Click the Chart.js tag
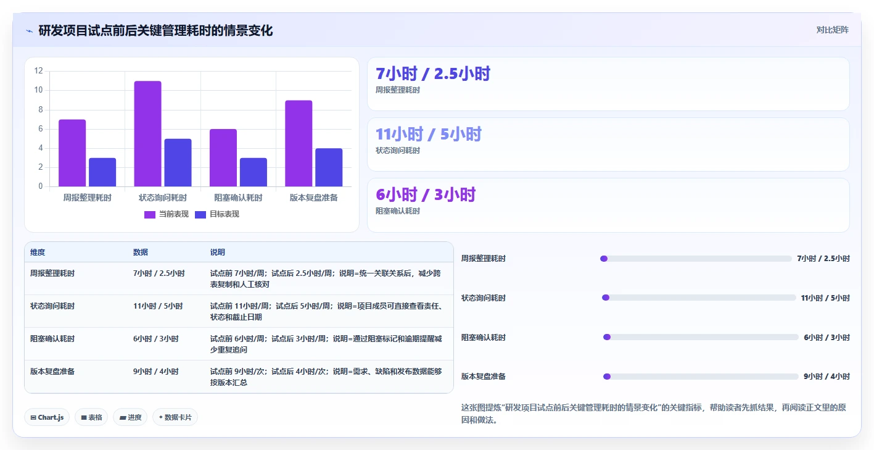The width and height of the screenshot is (874, 450). point(47,417)
